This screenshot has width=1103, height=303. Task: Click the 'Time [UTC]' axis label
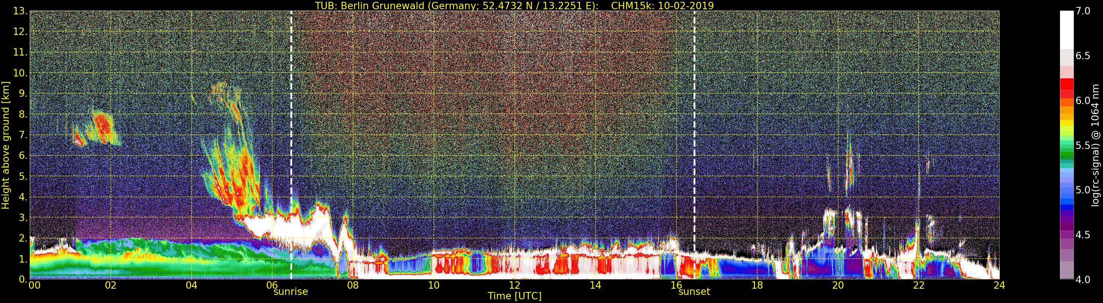point(515,296)
